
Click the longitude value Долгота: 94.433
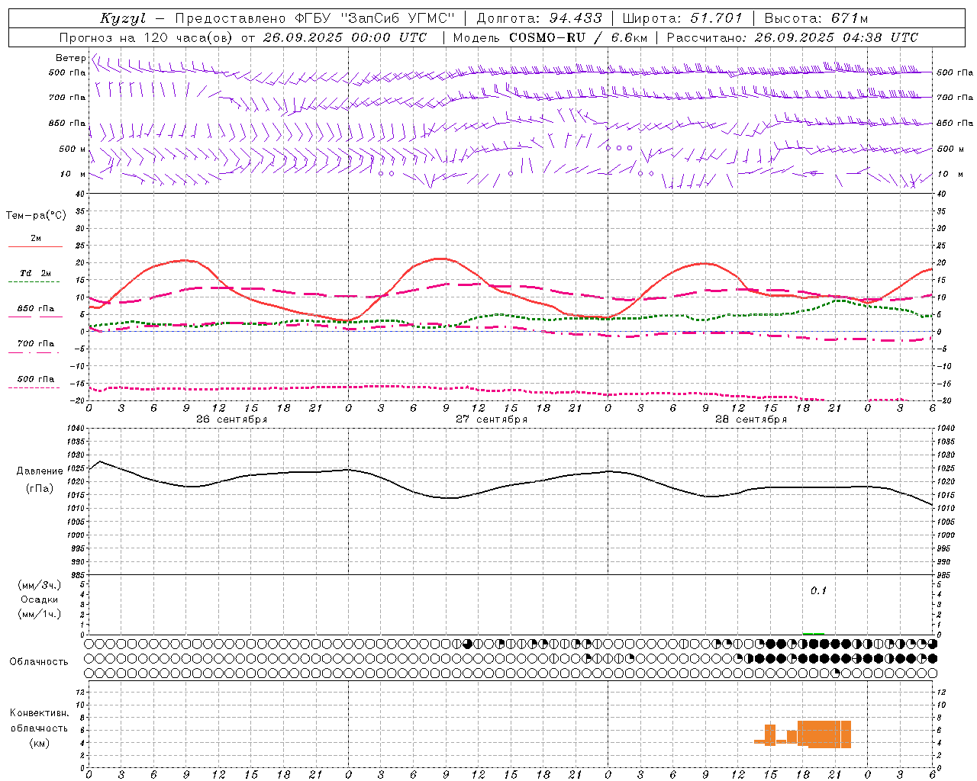(539, 18)
